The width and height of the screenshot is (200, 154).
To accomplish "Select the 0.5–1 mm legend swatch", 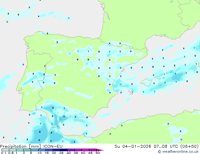I will (x=13, y=150).
